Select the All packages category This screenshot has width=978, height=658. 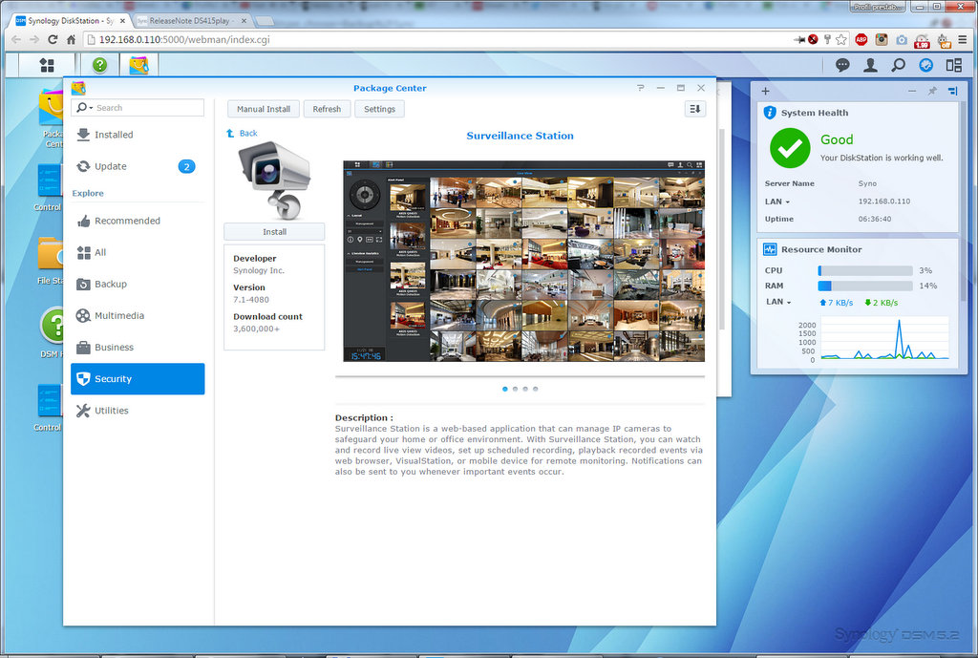tap(138, 252)
